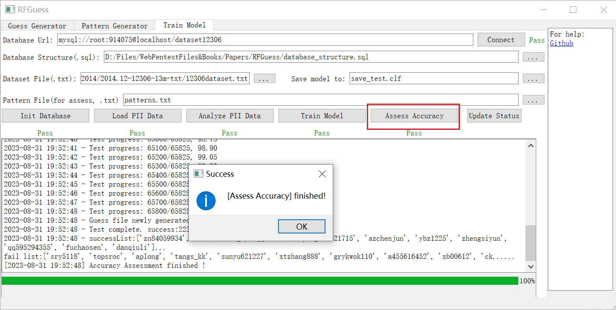Click the 'Save model to:' label
This screenshot has height=310, width=616.
[x=319, y=79]
